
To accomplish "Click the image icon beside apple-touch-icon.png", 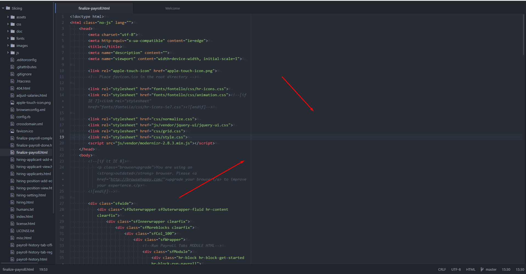I will click(12, 102).
